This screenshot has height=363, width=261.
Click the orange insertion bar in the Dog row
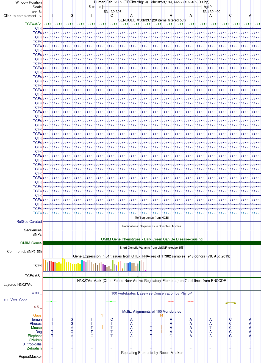click(162, 332)
